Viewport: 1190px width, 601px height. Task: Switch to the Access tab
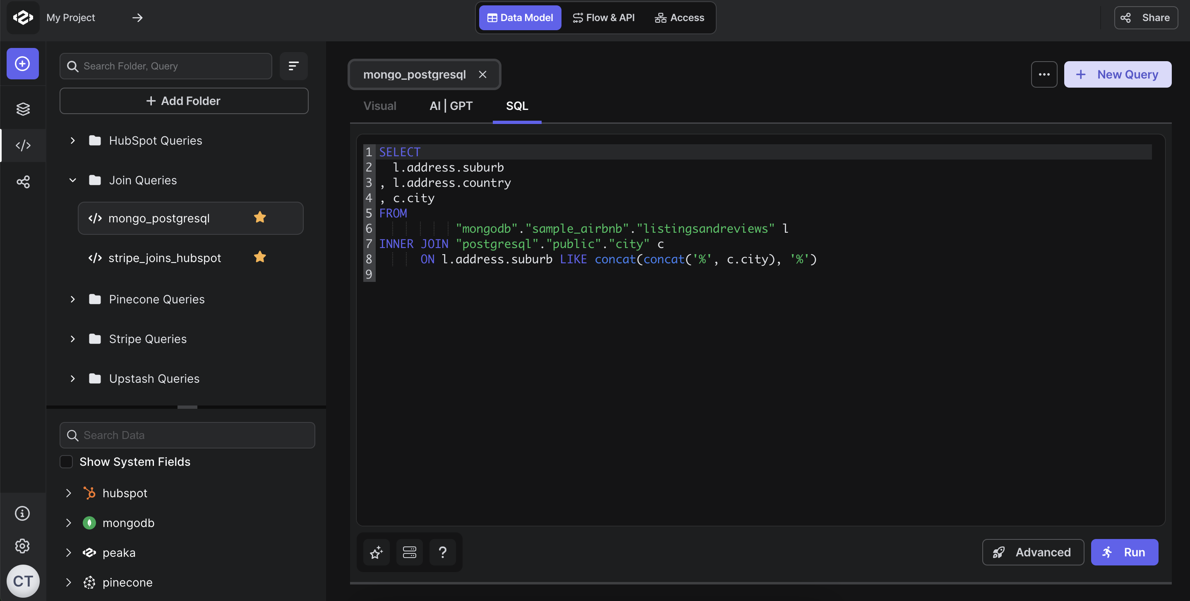679,17
